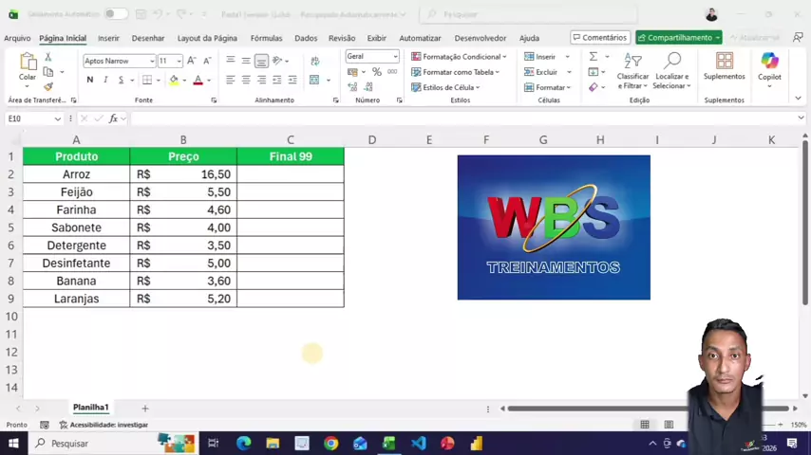
Task: Center text horizontally
Action: 246,80
